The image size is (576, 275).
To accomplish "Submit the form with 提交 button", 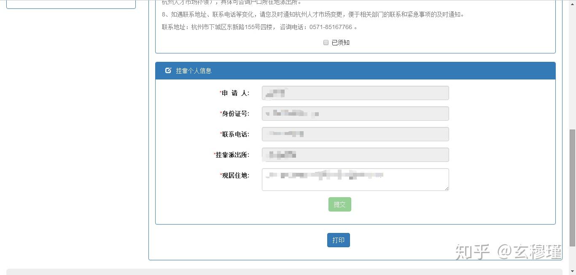I will pyautogui.click(x=340, y=204).
